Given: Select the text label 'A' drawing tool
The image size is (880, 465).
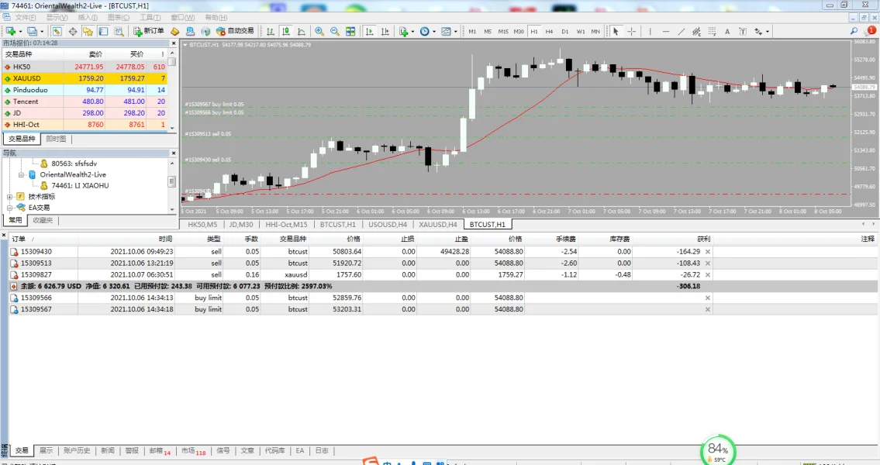Looking at the screenshot, I should [x=726, y=31].
